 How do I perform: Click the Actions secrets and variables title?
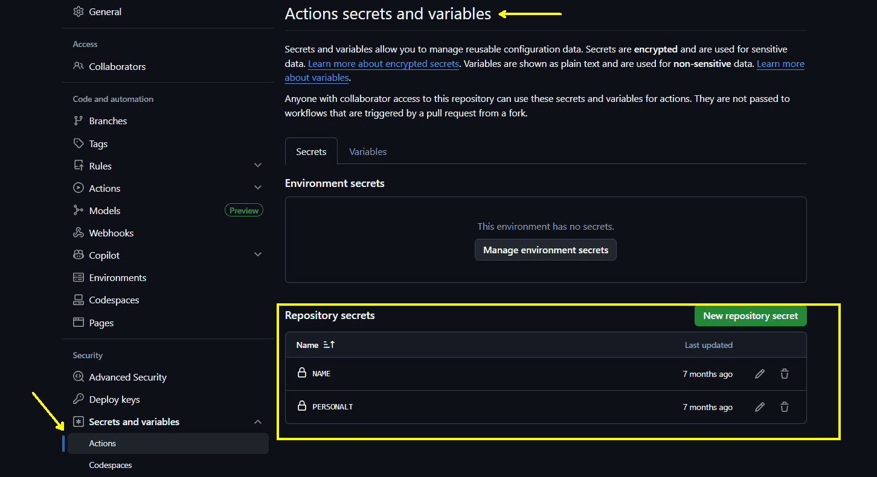[x=388, y=14]
